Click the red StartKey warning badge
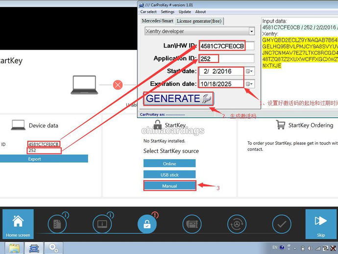This screenshot has height=254, width=338. 155,215
